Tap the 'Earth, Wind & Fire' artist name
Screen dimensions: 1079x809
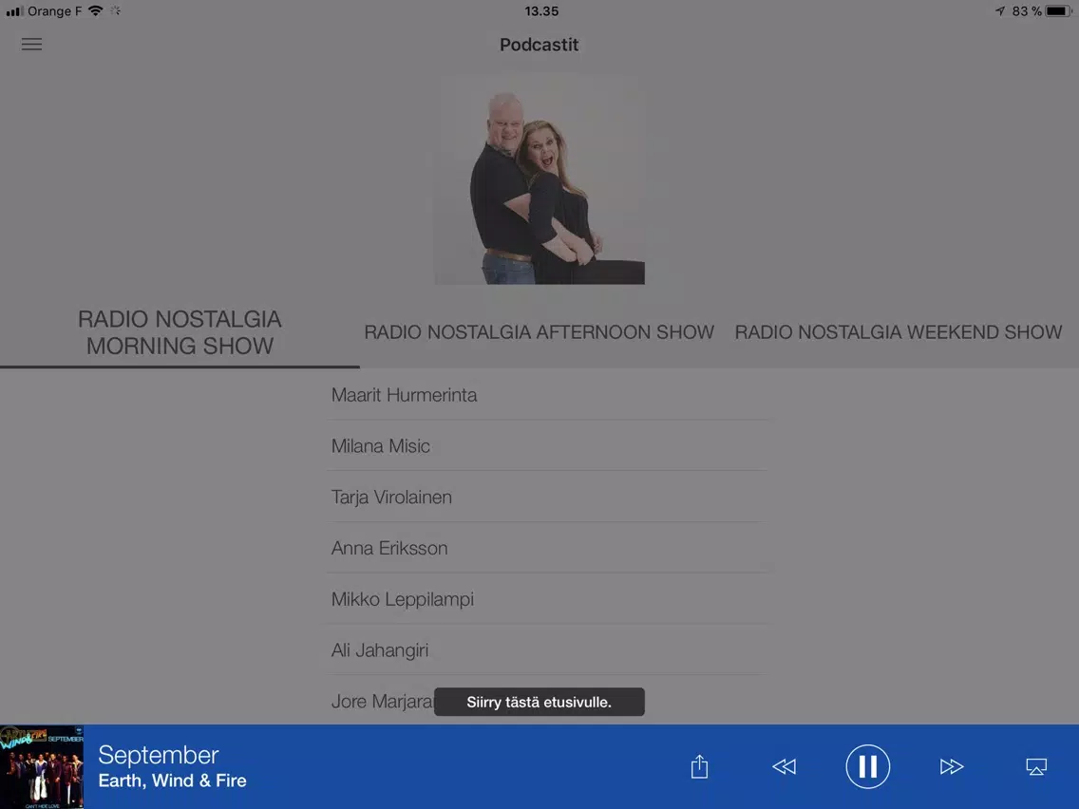pyautogui.click(x=172, y=781)
